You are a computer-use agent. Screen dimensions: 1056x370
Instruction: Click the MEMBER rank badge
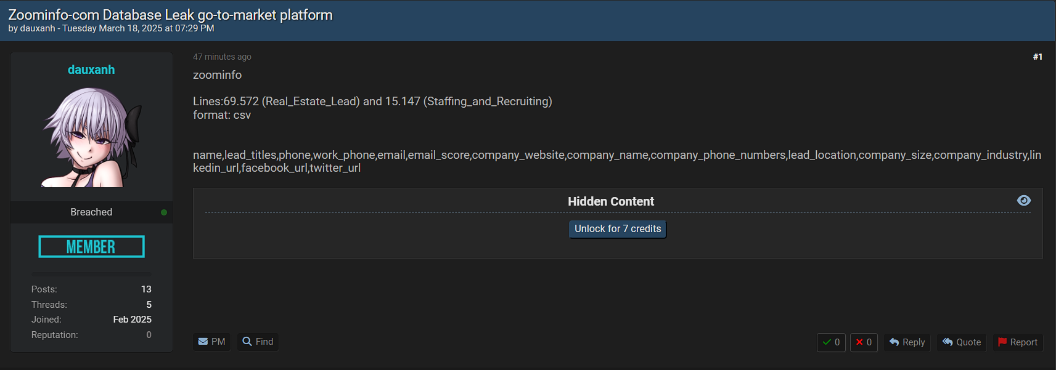91,247
